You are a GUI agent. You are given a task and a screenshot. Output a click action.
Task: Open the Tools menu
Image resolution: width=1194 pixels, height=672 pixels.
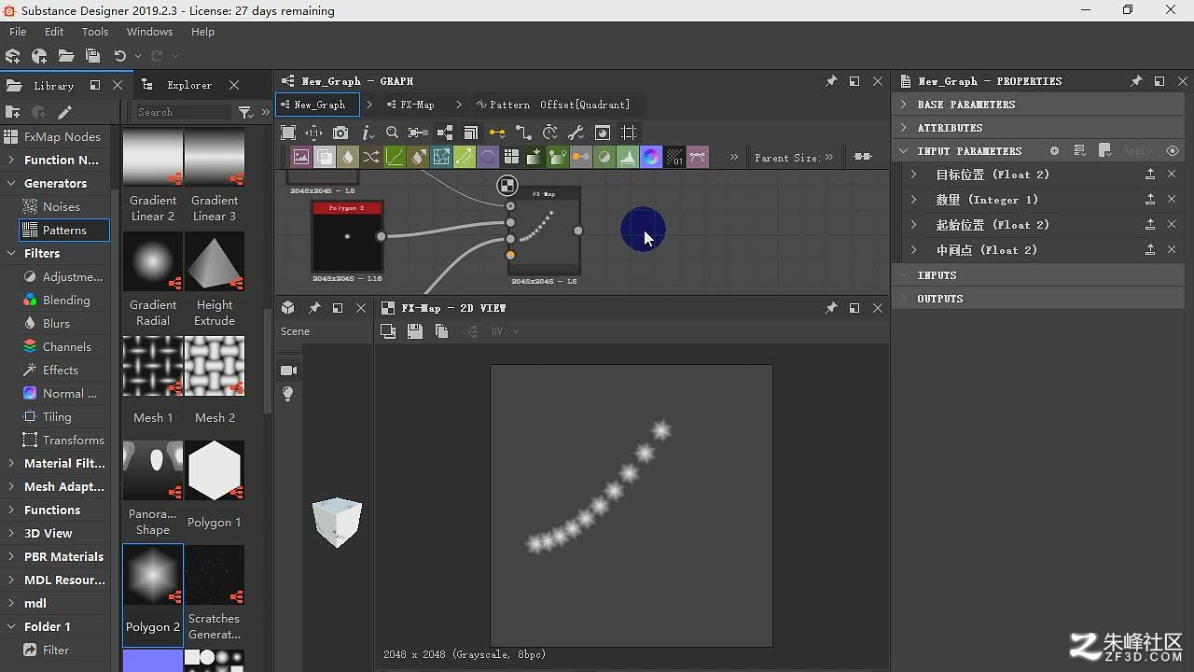(95, 32)
